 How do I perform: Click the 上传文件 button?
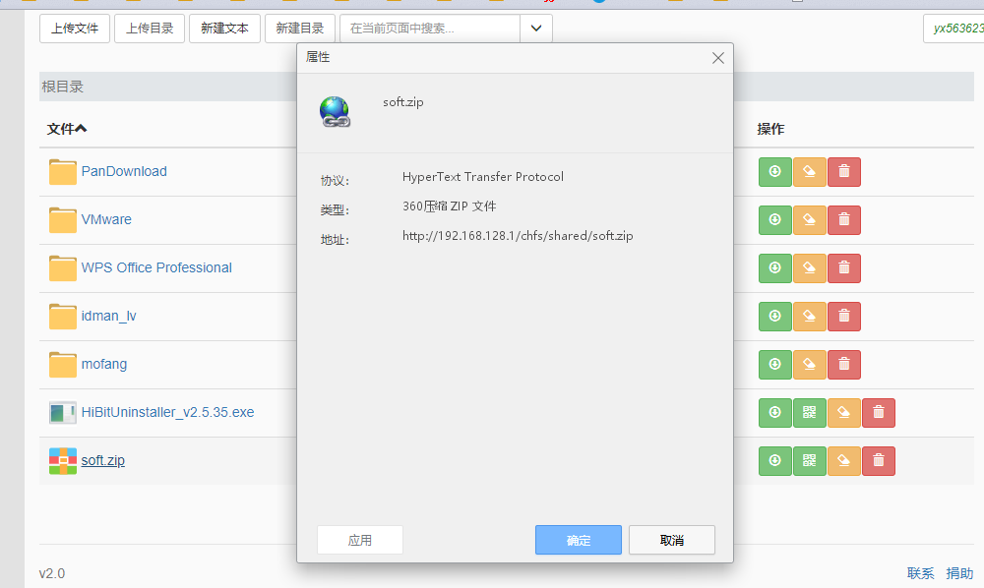coord(75,29)
